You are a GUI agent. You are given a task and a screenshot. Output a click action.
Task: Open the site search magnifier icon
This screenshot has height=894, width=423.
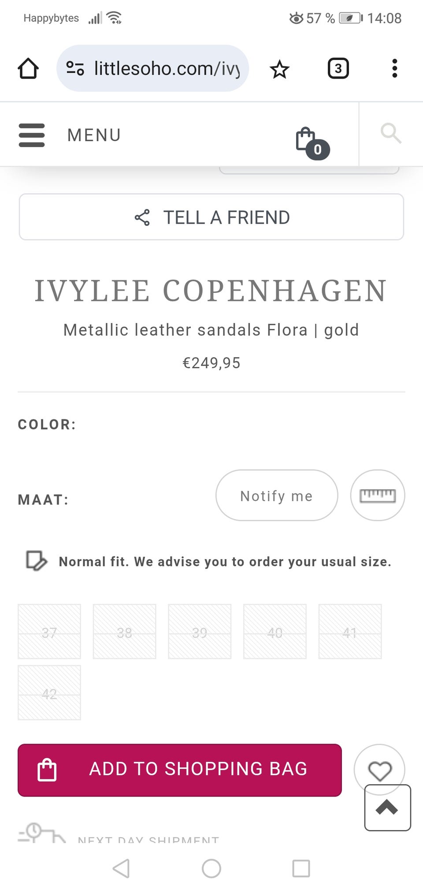(x=391, y=133)
